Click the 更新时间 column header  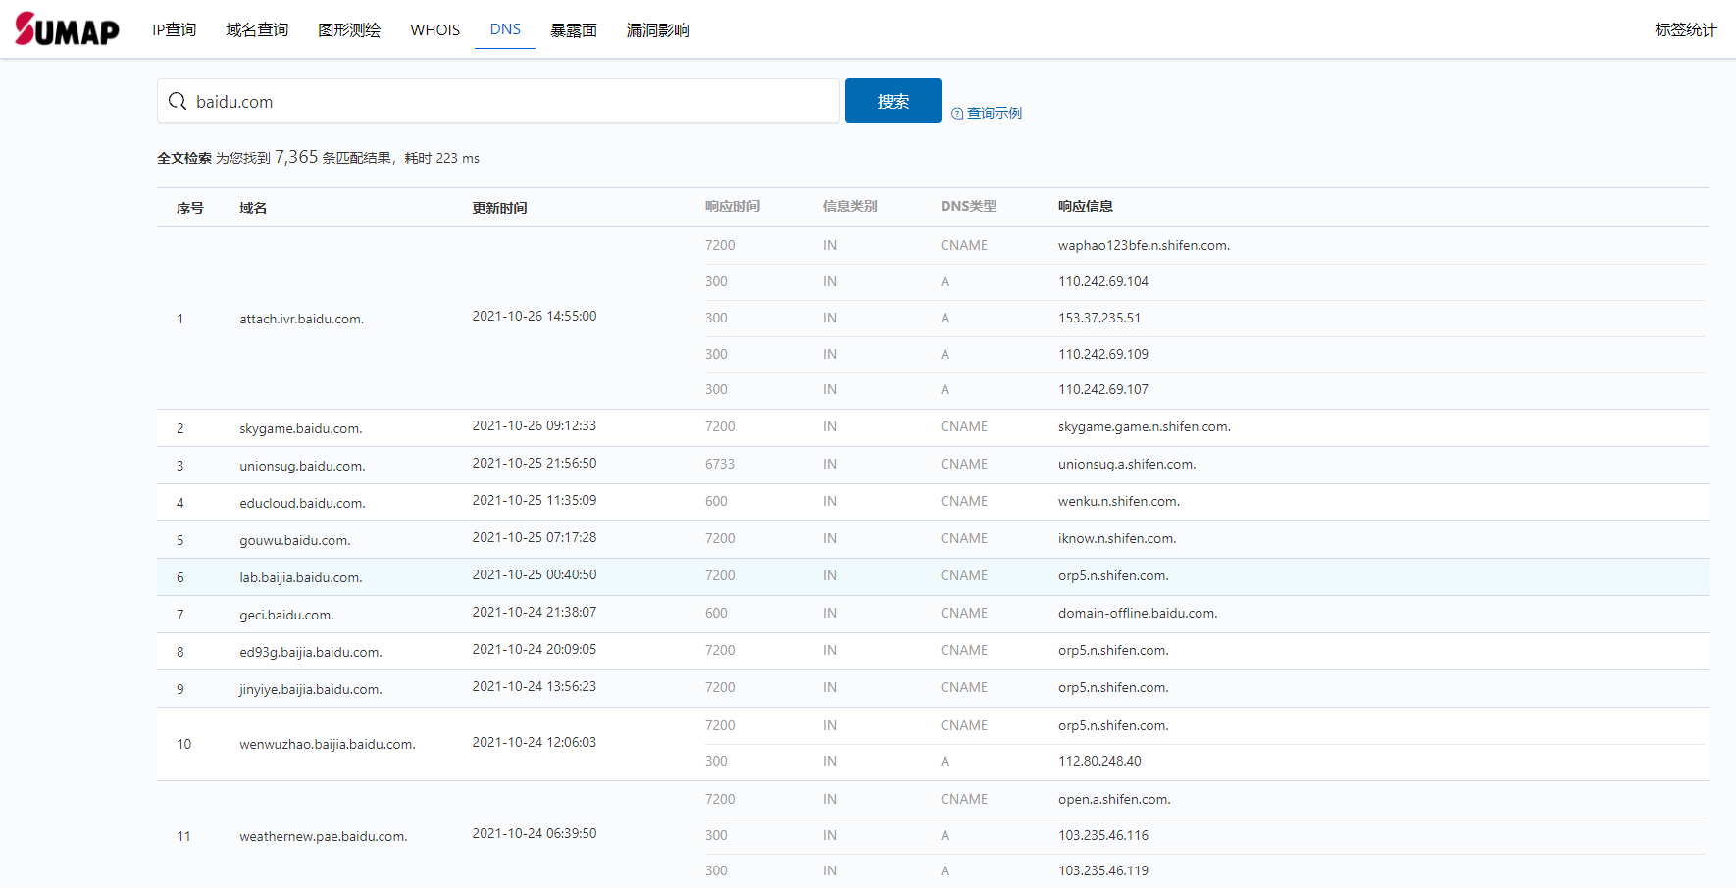click(499, 208)
